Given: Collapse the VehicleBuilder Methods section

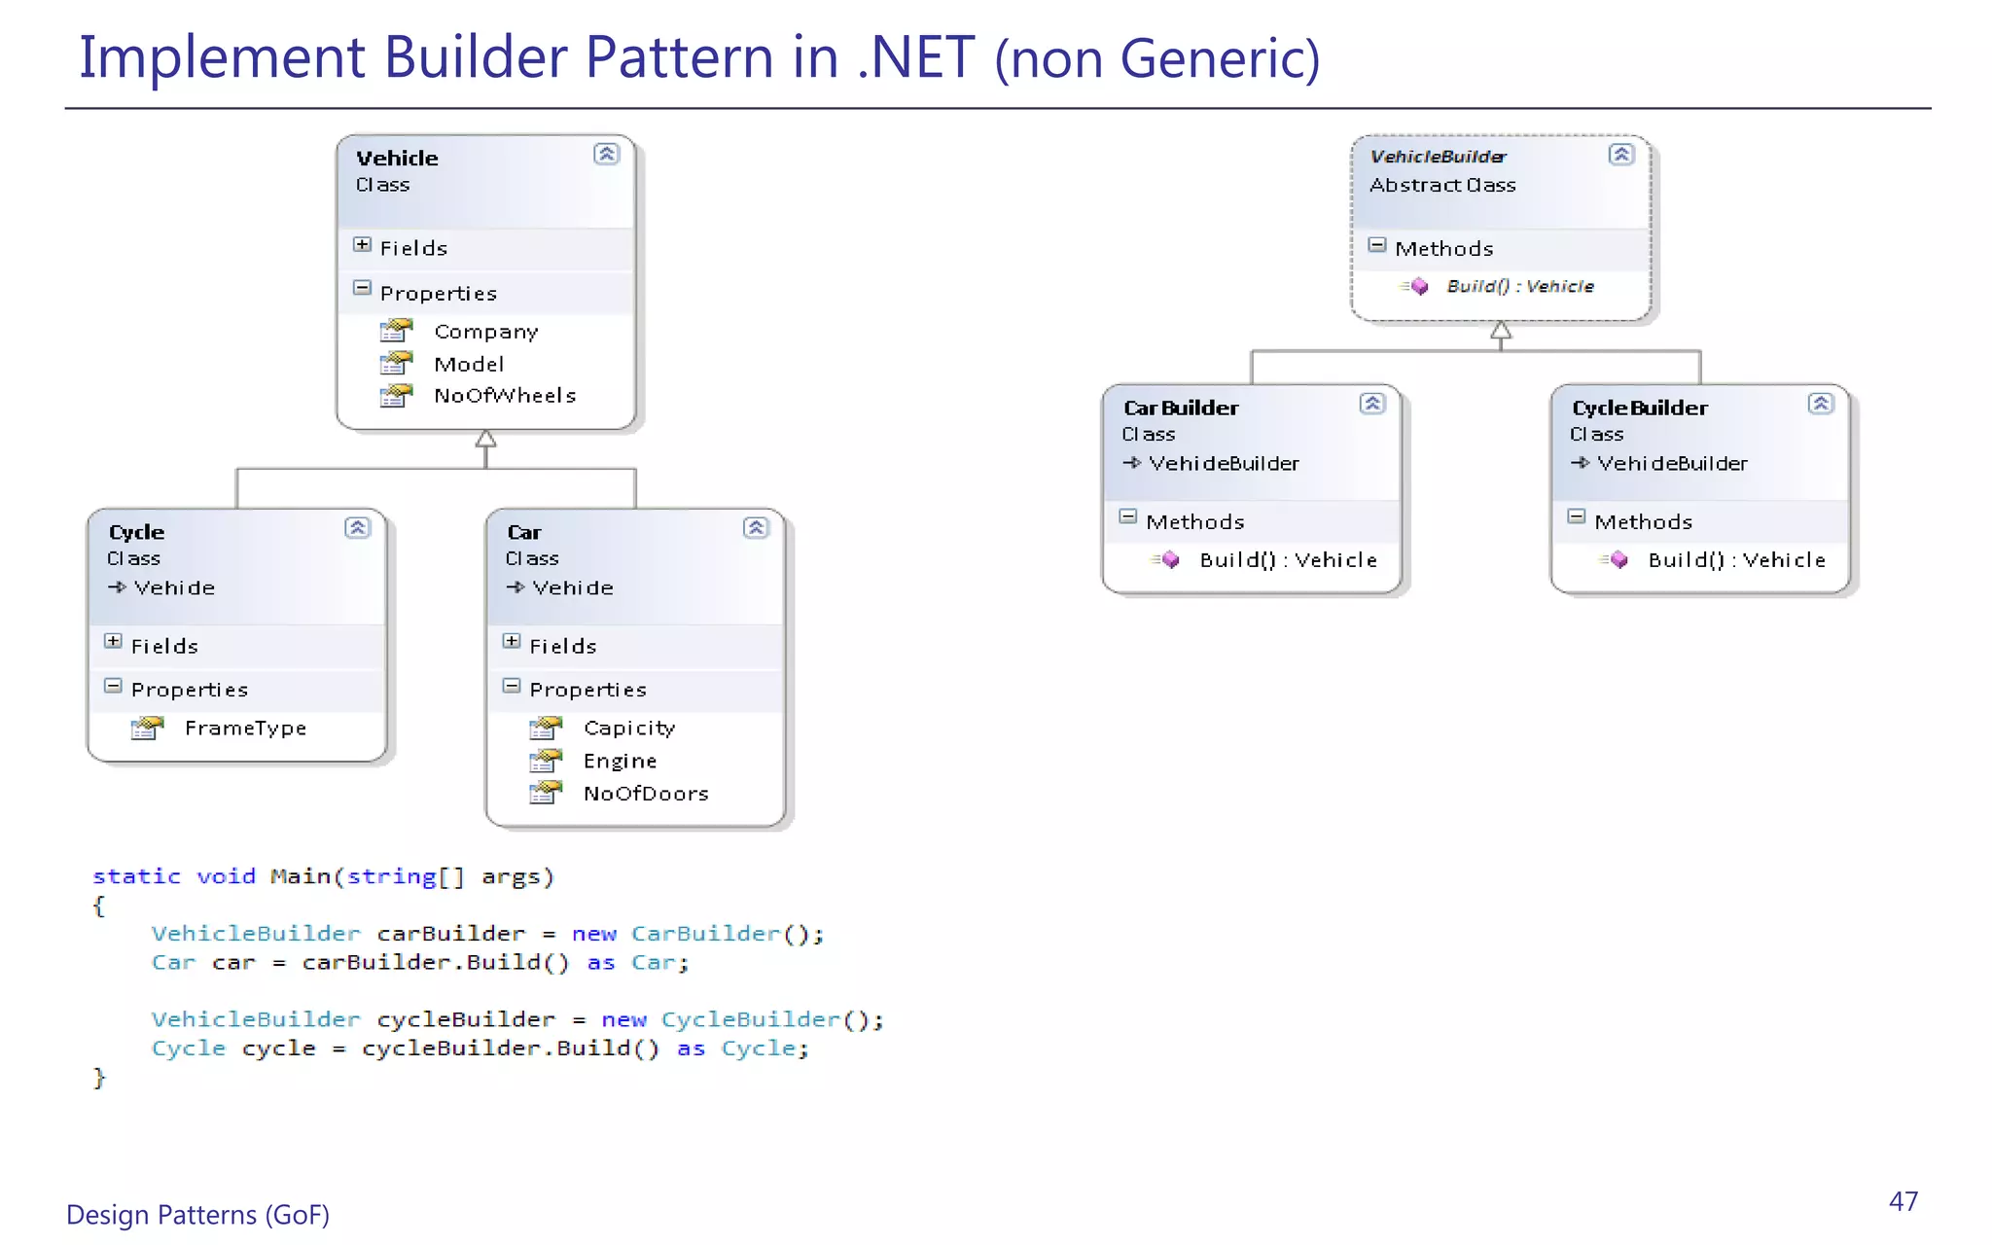Looking at the screenshot, I should point(1376,245).
